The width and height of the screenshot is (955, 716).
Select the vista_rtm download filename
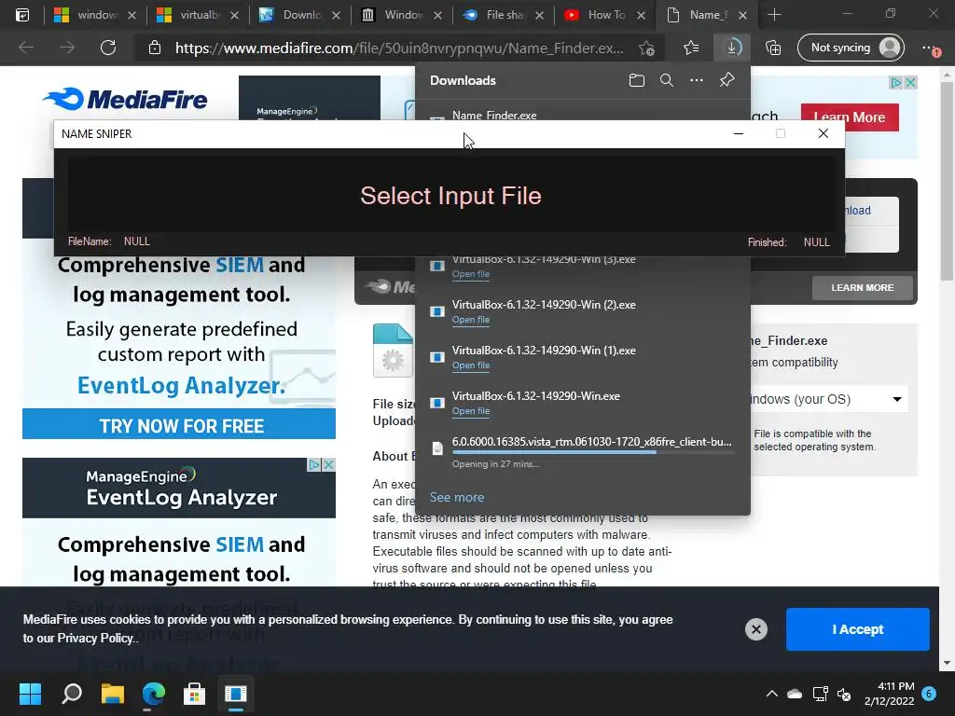coord(592,441)
